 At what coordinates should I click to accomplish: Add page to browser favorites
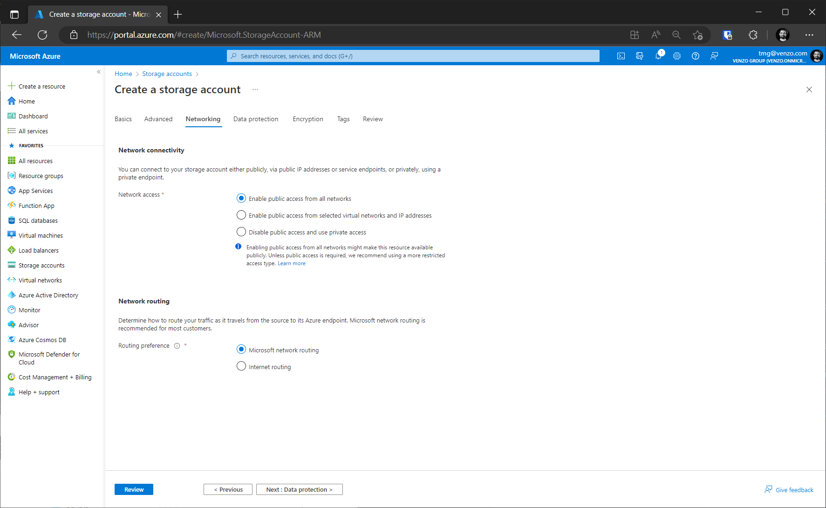(x=697, y=35)
